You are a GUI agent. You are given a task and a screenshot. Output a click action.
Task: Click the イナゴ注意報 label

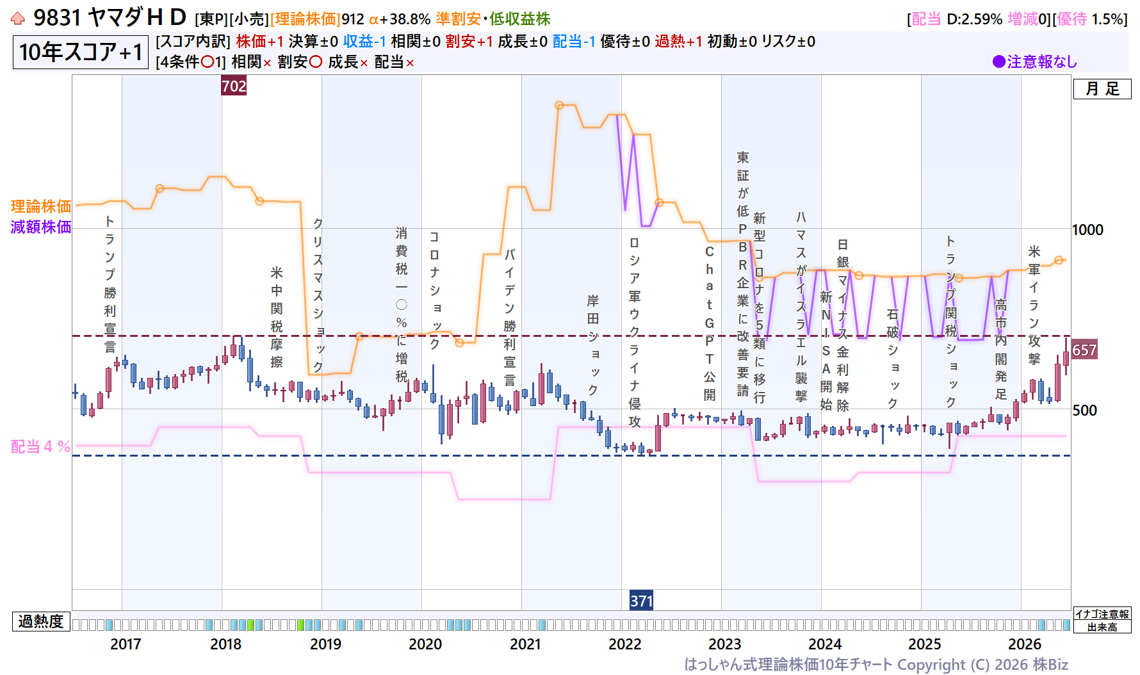(1102, 614)
